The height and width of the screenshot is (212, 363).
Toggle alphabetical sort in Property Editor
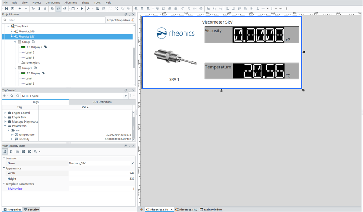(x=11, y=152)
